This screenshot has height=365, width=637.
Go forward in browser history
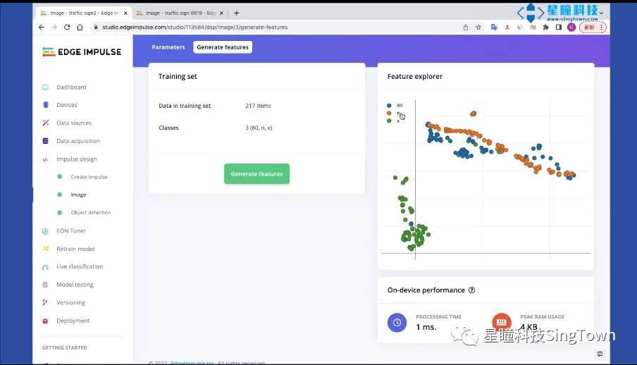pyautogui.click(x=54, y=27)
